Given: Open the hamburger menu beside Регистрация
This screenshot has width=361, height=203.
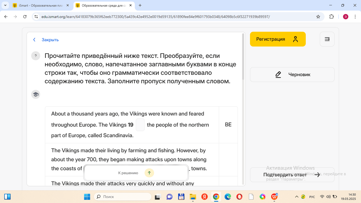Looking at the screenshot, I should click(327, 39).
